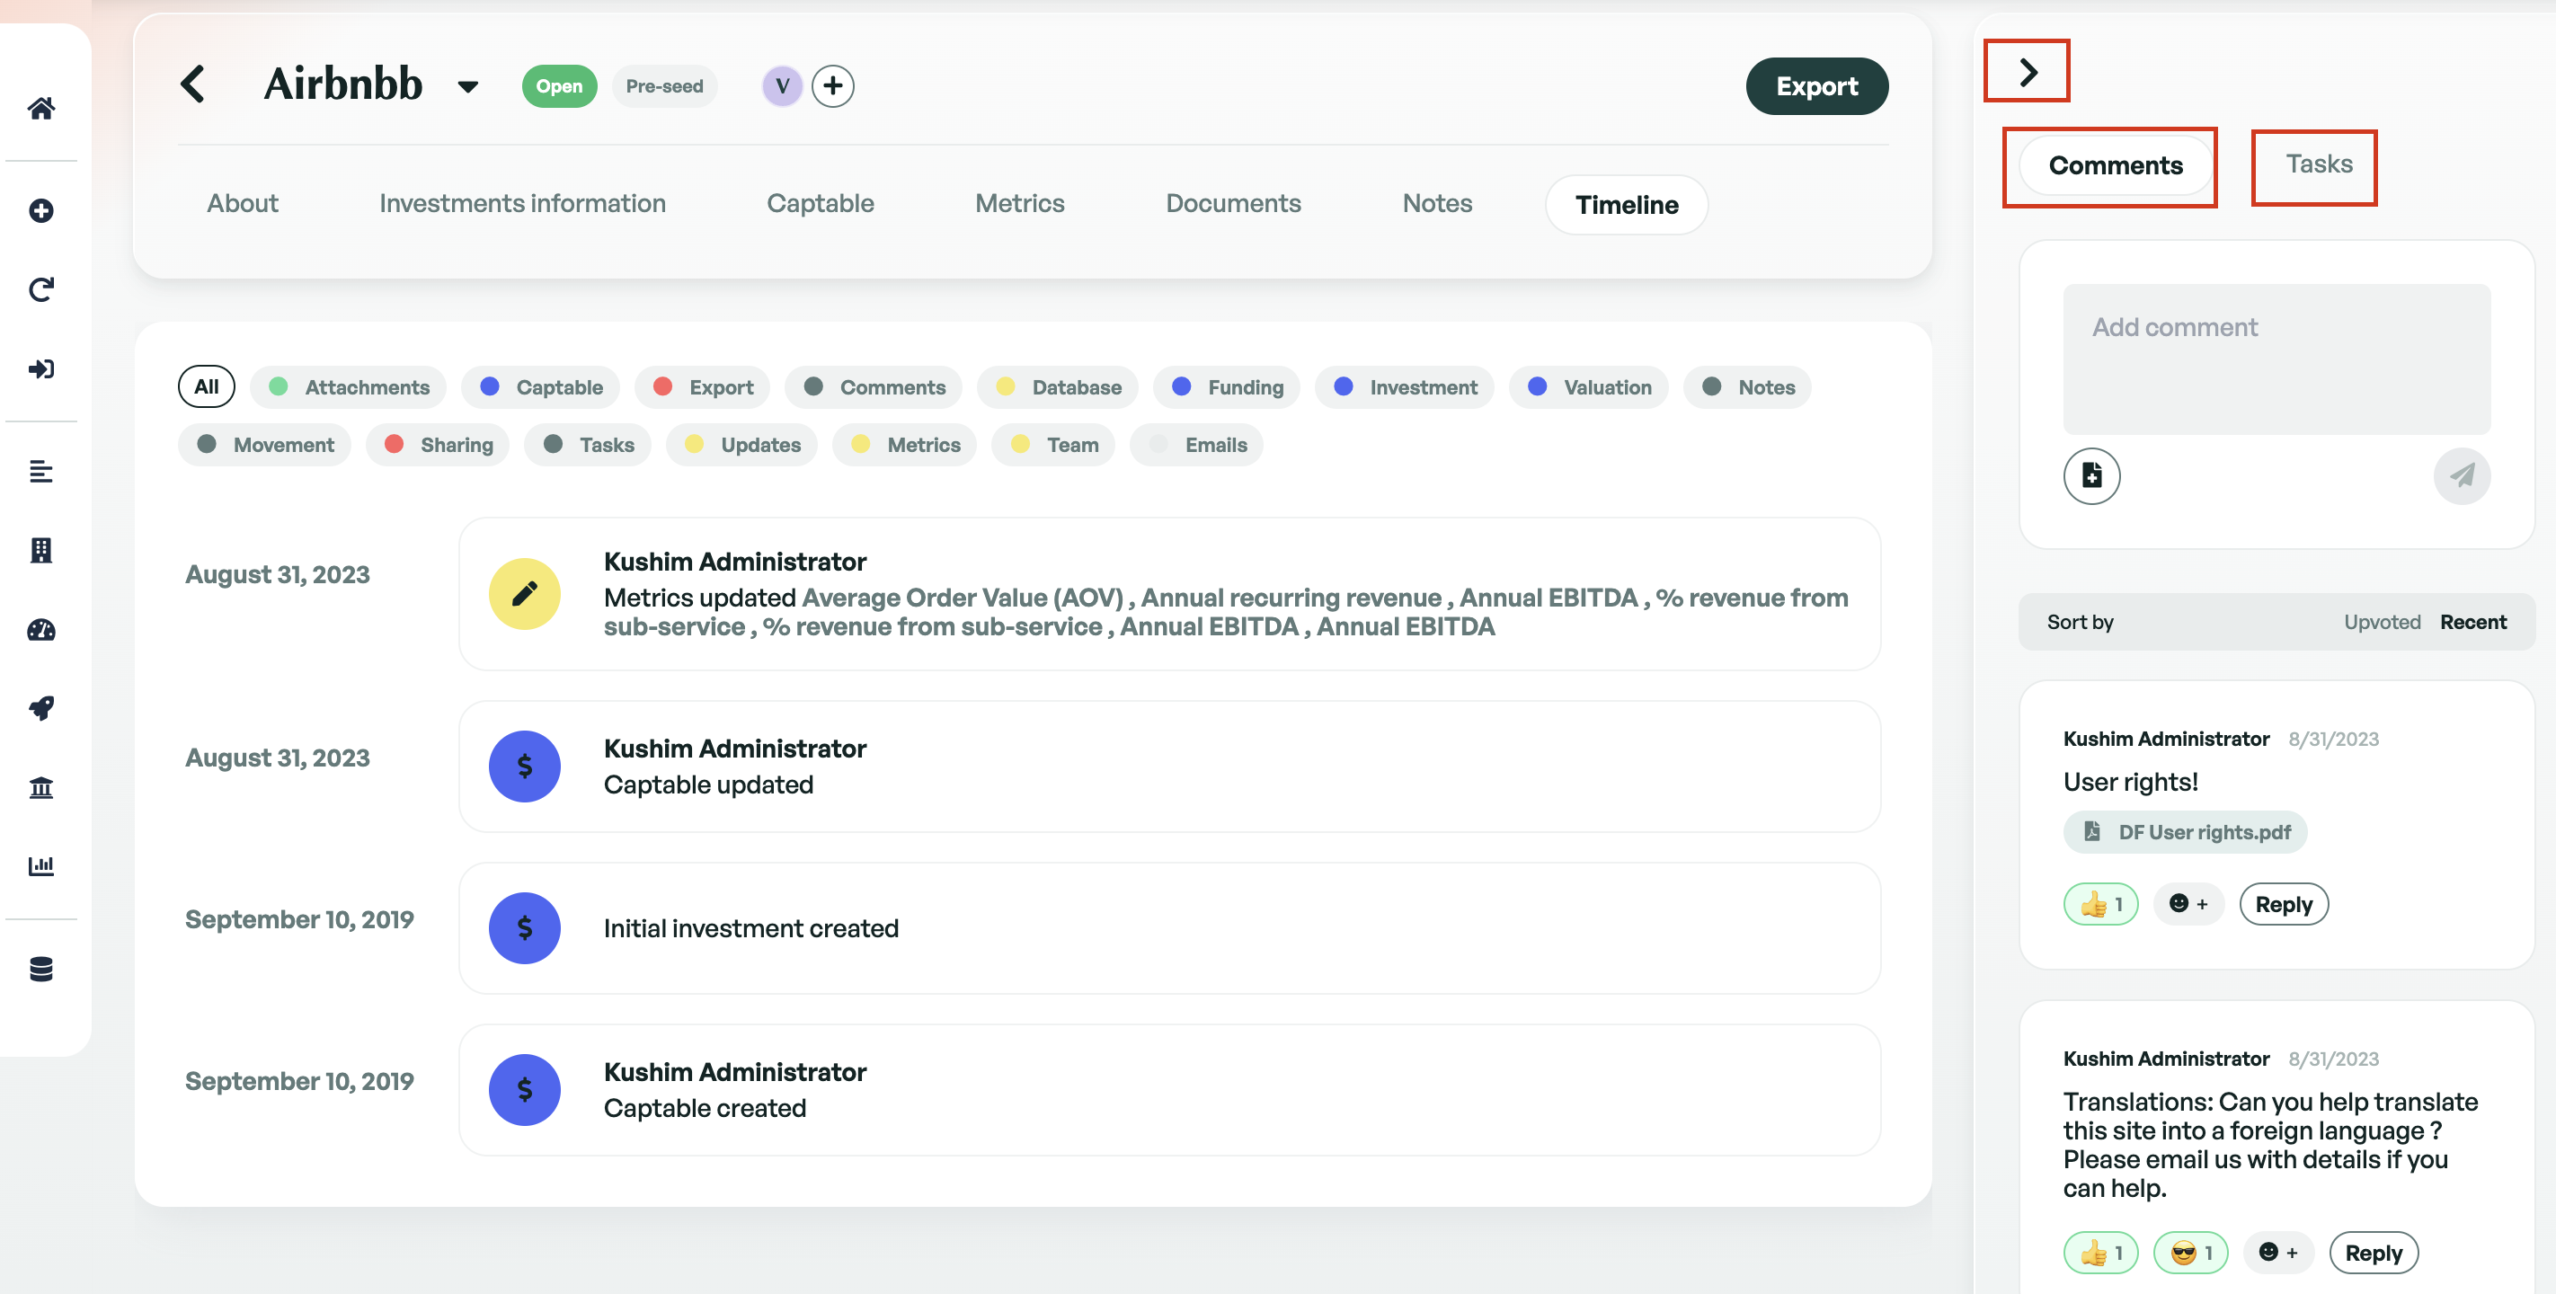Screen dimensions: 2556x1294
Task: Go back using the arrow beside Airbnbb
Action: click(192, 84)
